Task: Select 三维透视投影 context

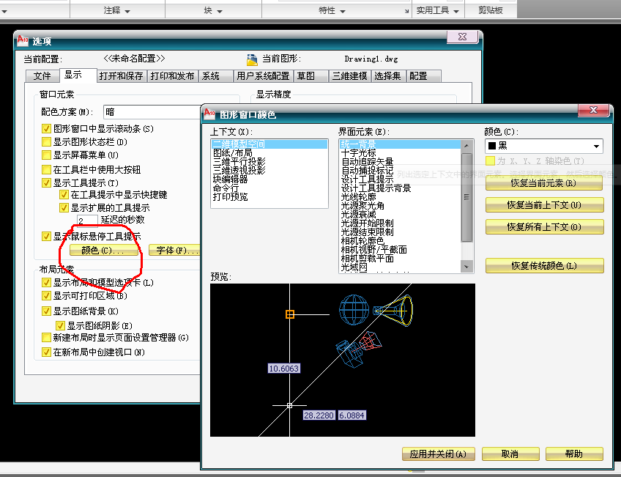Action: tap(269, 170)
